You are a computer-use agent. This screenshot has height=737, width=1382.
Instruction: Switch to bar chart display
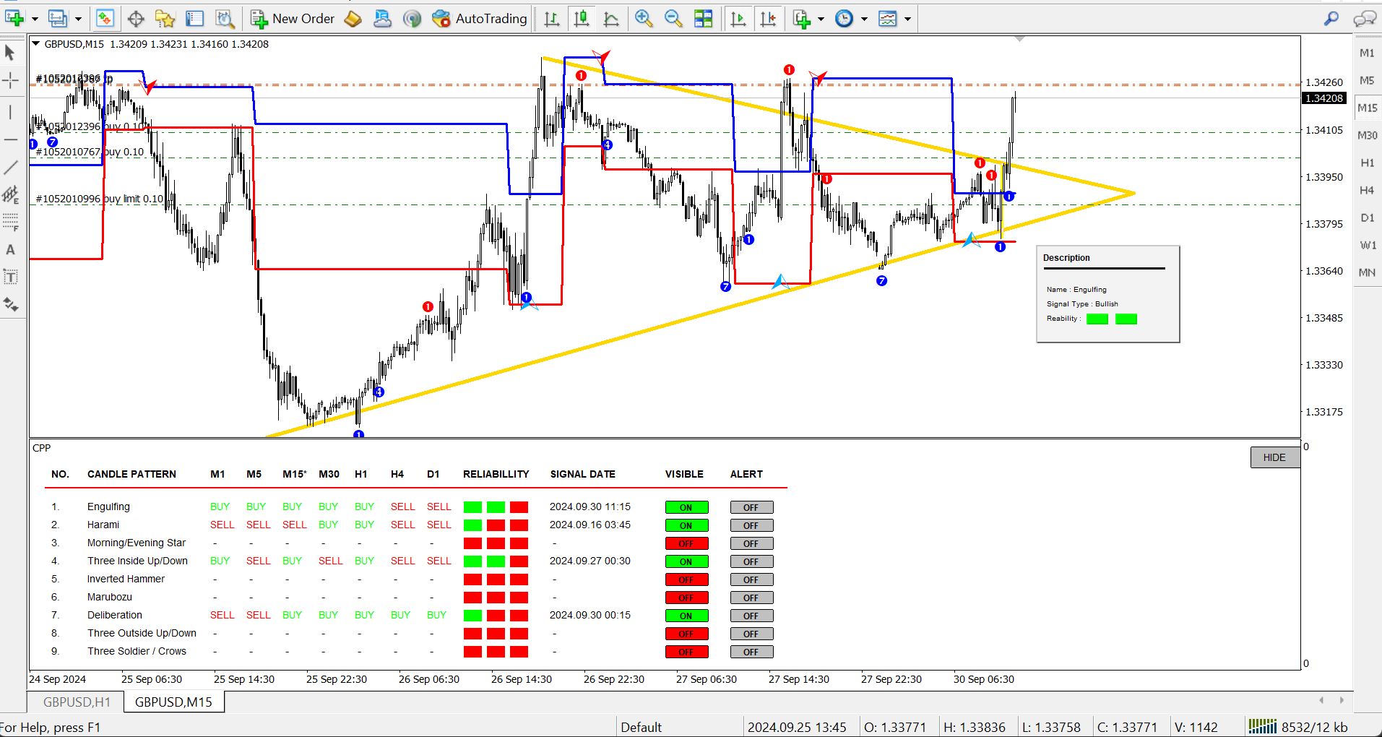552,18
